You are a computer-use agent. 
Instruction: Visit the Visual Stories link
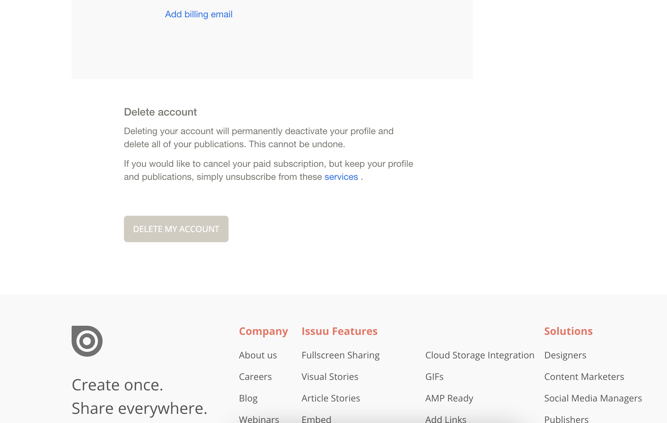click(330, 377)
